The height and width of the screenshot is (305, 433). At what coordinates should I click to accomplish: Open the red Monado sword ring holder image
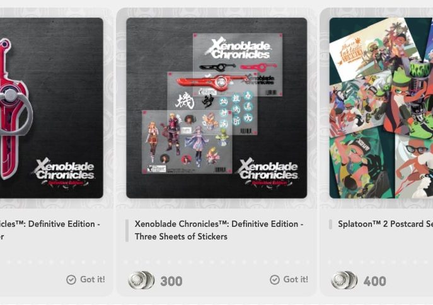(52, 108)
